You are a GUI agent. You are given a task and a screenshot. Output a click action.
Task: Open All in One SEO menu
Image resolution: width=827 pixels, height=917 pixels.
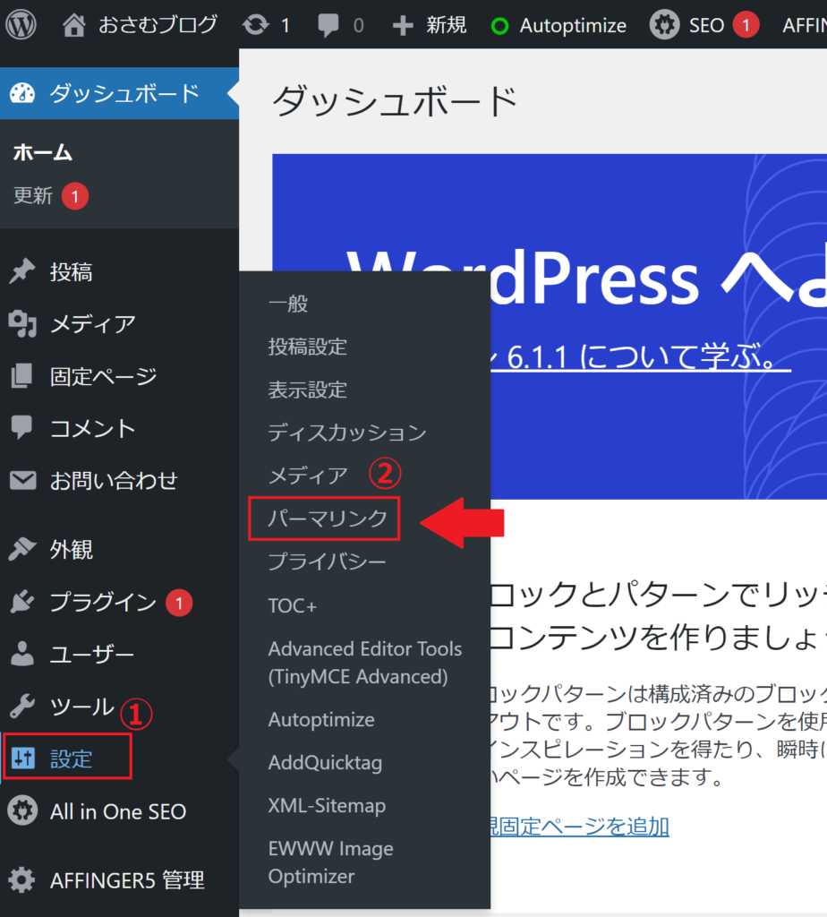[x=118, y=811]
